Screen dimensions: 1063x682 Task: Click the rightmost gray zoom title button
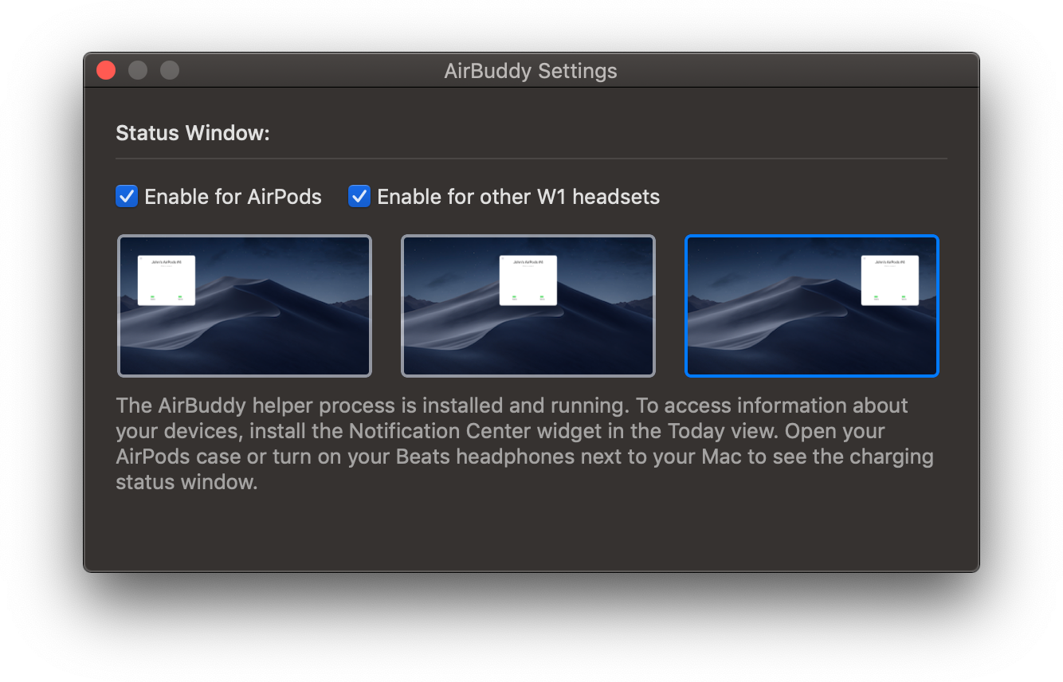click(x=170, y=70)
